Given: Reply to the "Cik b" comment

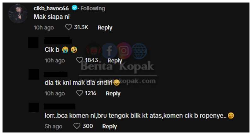Looking at the screenshot, I should click(115, 61).
